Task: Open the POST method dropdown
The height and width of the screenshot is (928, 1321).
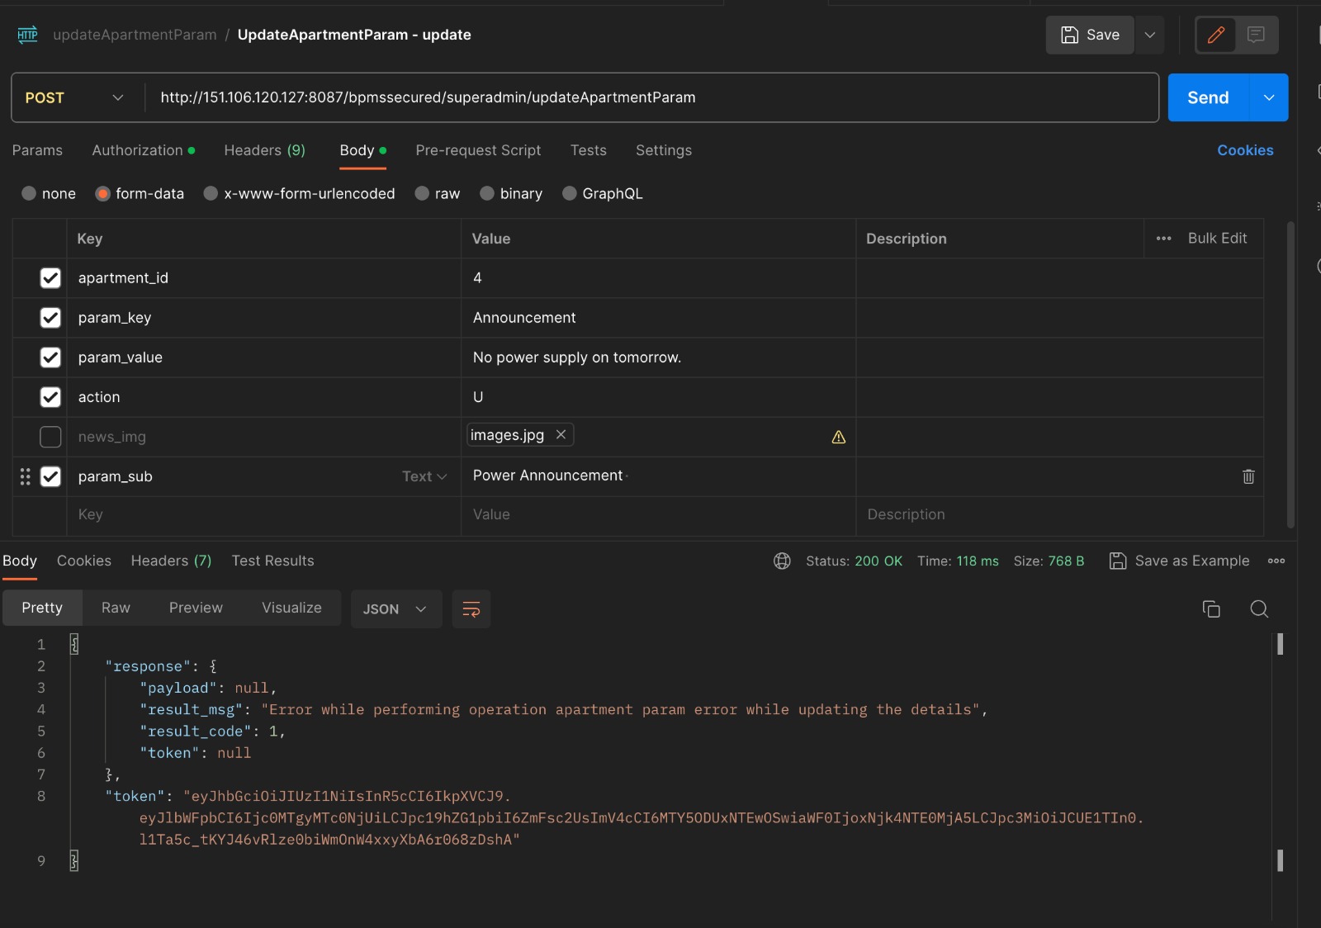Action: tap(74, 97)
